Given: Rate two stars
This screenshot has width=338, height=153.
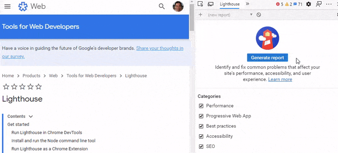Looking at the screenshot, I should click(14, 87).
